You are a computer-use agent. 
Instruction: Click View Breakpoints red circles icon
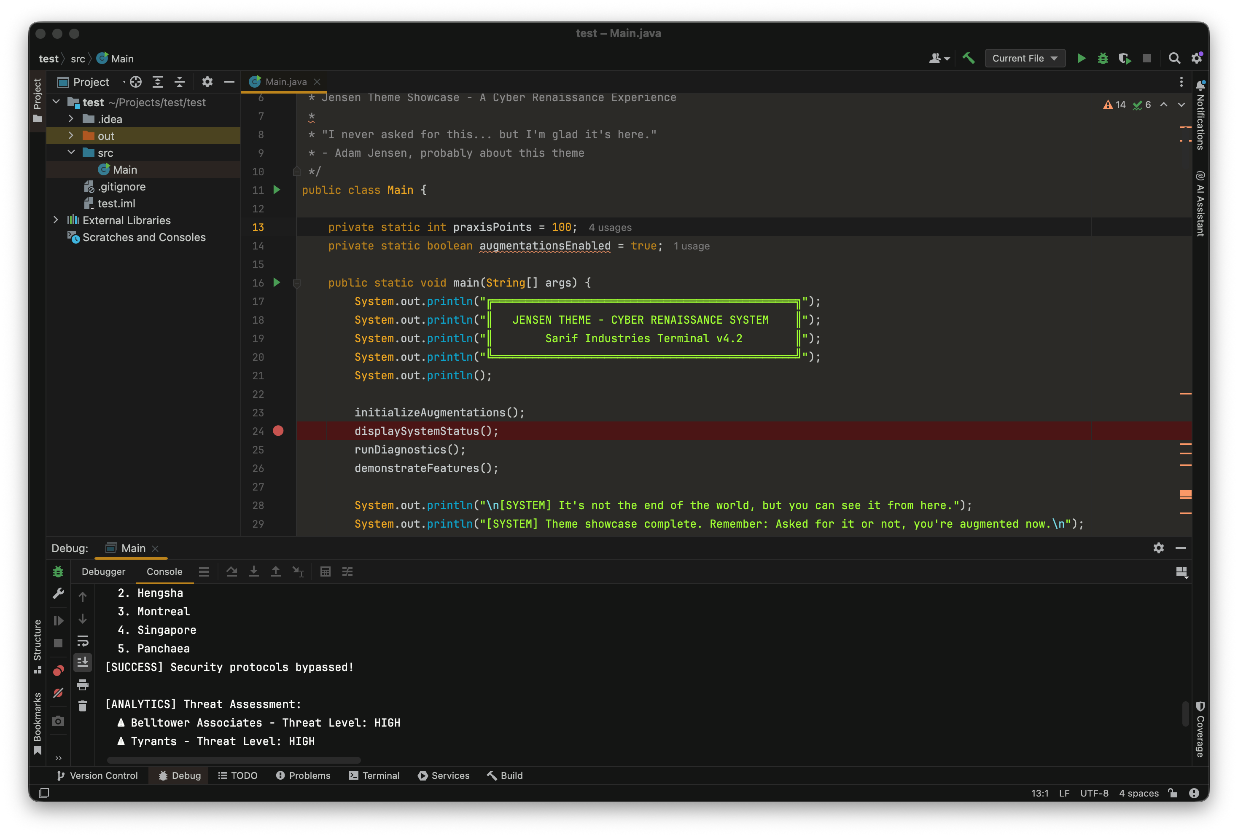[x=58, y=671]
